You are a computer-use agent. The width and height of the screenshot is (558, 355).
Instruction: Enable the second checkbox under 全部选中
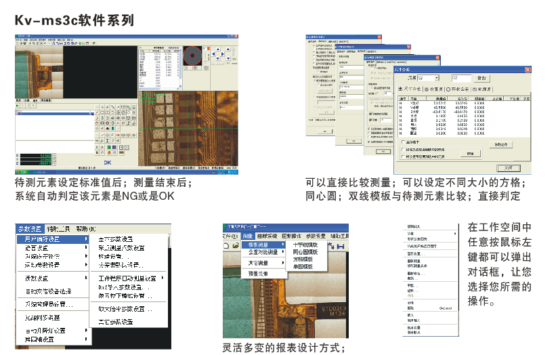404,149
